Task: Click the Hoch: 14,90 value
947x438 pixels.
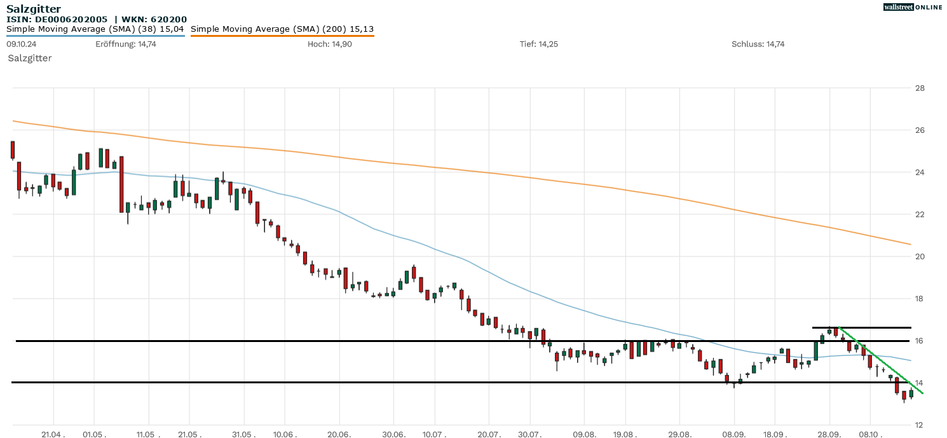Action: tap(329, 44)
